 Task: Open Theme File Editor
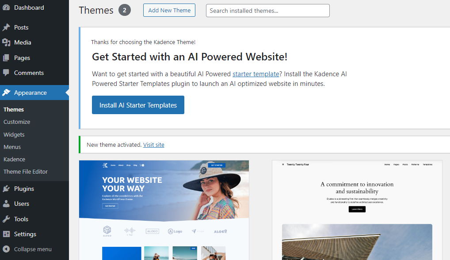coord(26,171)
